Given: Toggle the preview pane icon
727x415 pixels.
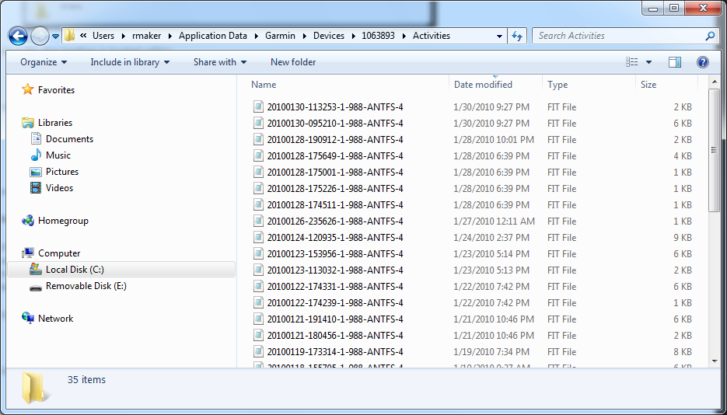Looking at the screenshot, I should [675, 62].
